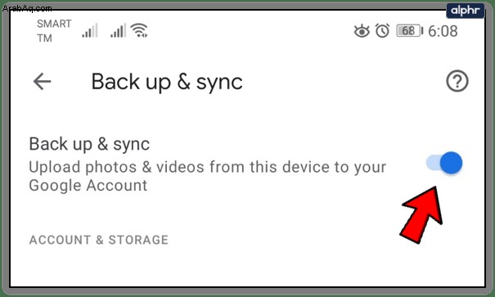Toggle the Back up & sync switch
The width and height of the screenshot is (495, 297).
444,163
